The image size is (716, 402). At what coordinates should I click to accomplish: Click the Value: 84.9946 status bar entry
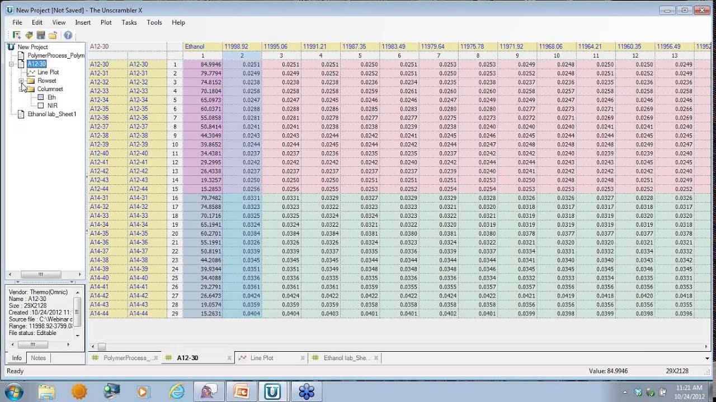(609, 371)
